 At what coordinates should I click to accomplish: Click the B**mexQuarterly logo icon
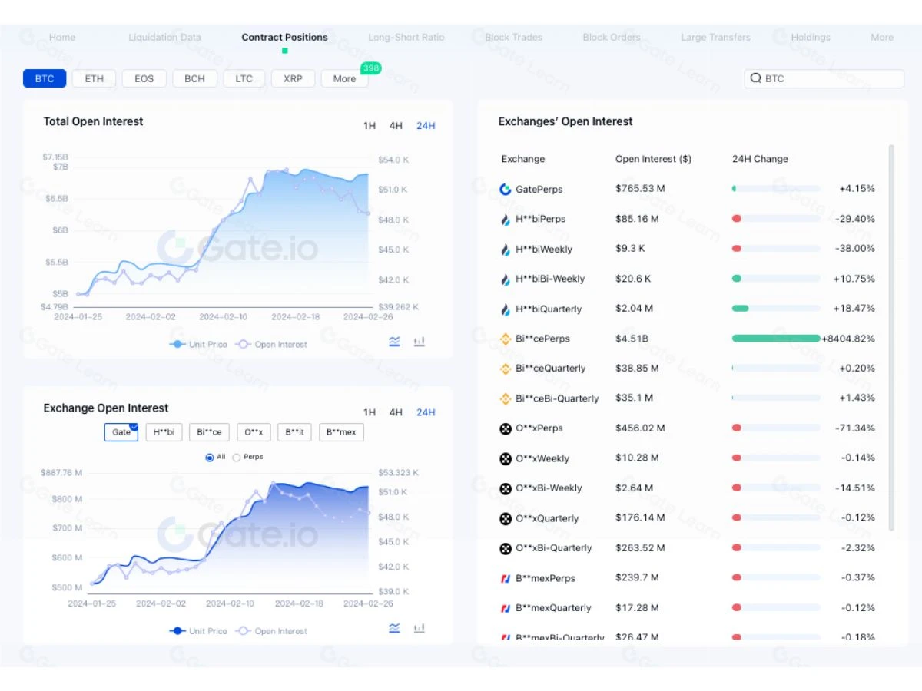pyautogui.click(x=506, y=608)
